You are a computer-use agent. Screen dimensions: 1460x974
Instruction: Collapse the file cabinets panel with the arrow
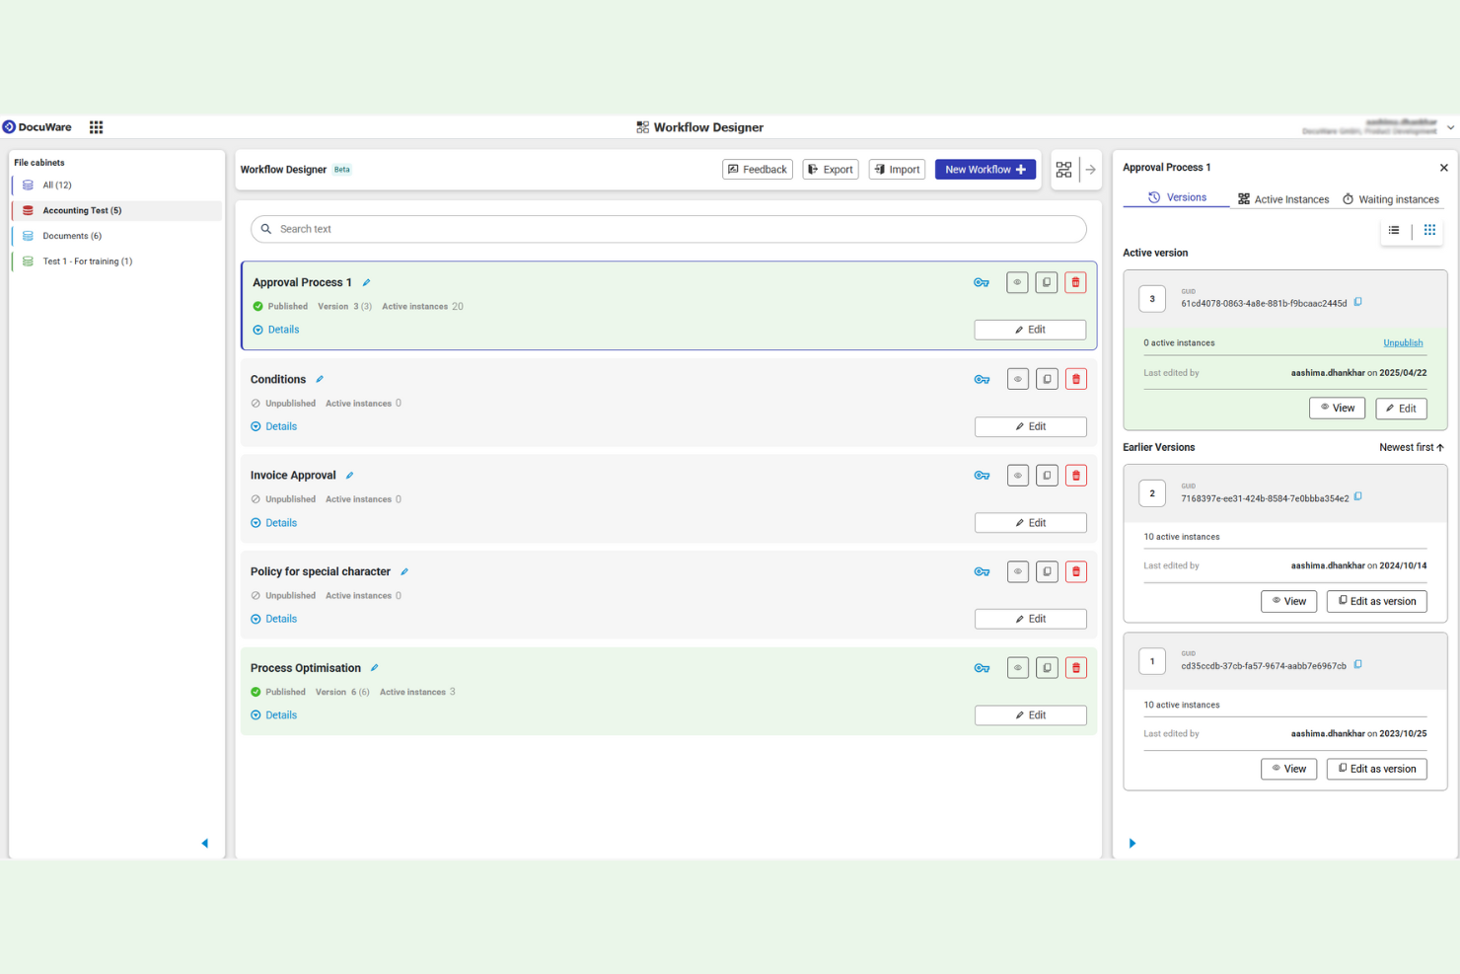[205, 843]
